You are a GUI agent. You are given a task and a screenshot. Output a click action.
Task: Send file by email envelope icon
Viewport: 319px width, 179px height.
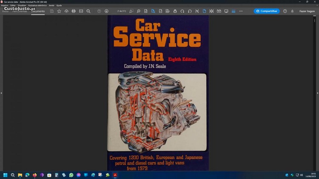pyautogui.click(x=81, y=11)
